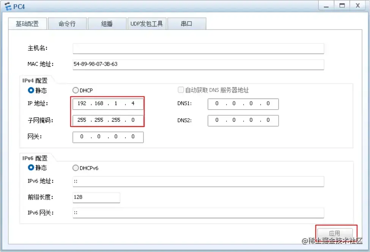The width and height of the screenshot is (370, 252).
Task: Click the IPv6 地址 field
Action: coord(198,182)
